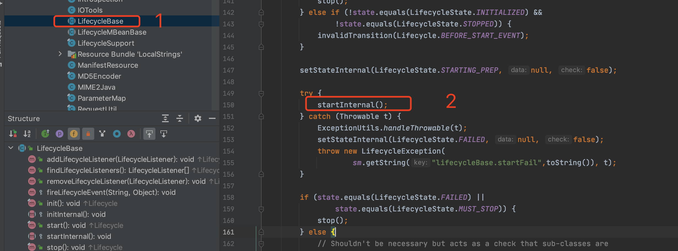Open ParameterMap class file
Image resolution: width=678 pixels, height=251 pixels.
click(x=102, y=98)
